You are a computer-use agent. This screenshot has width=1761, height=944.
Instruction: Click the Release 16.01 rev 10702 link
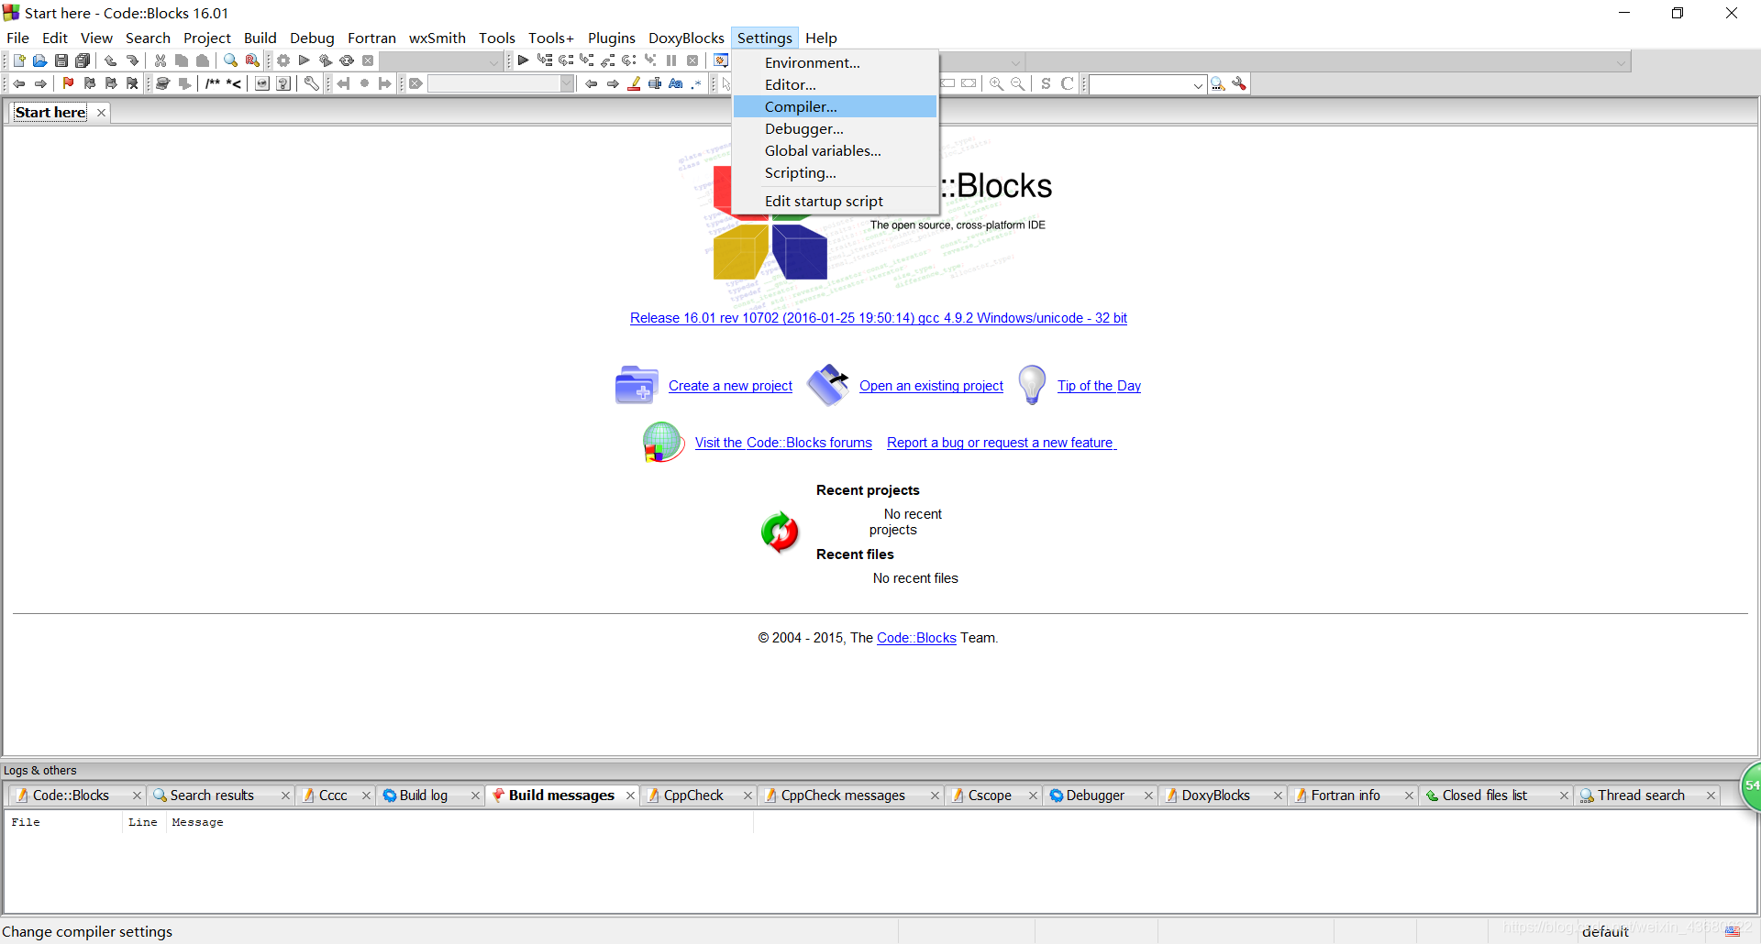pos(879,318)
